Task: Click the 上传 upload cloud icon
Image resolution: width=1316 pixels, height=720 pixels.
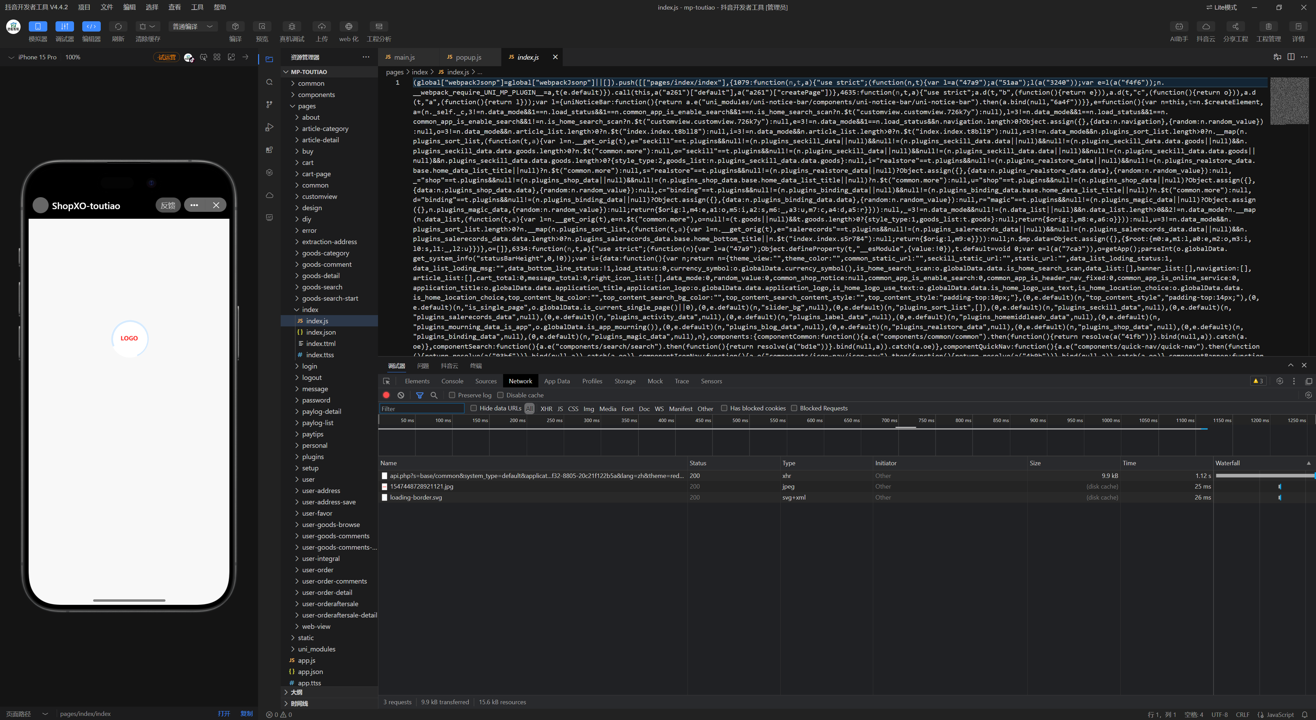Action: [321, 27]
